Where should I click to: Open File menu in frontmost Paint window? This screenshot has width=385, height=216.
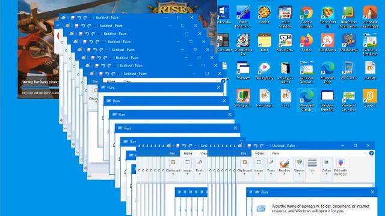tap(243, 154)
